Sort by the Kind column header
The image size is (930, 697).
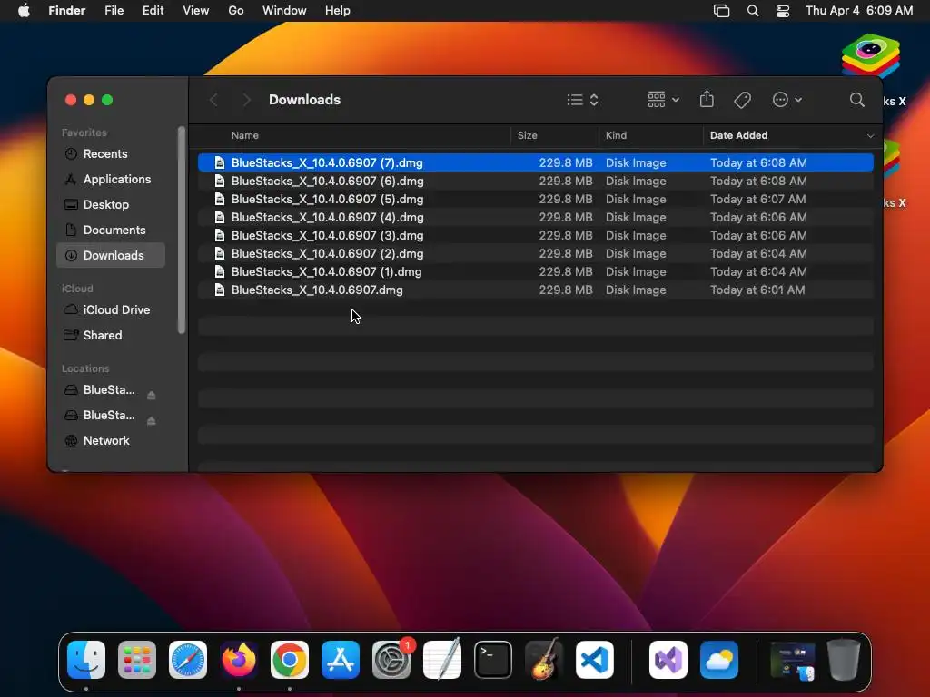[617, 136]
